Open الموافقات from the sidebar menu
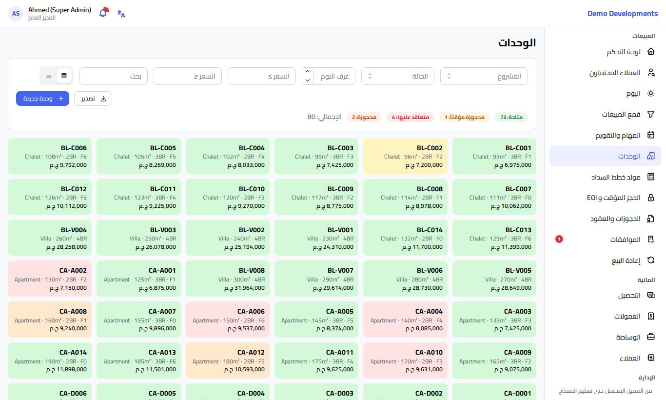This screenshot has height=400, width=666. coord(605,240)
